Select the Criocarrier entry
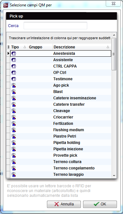123x214 pixels. point(60,117)
